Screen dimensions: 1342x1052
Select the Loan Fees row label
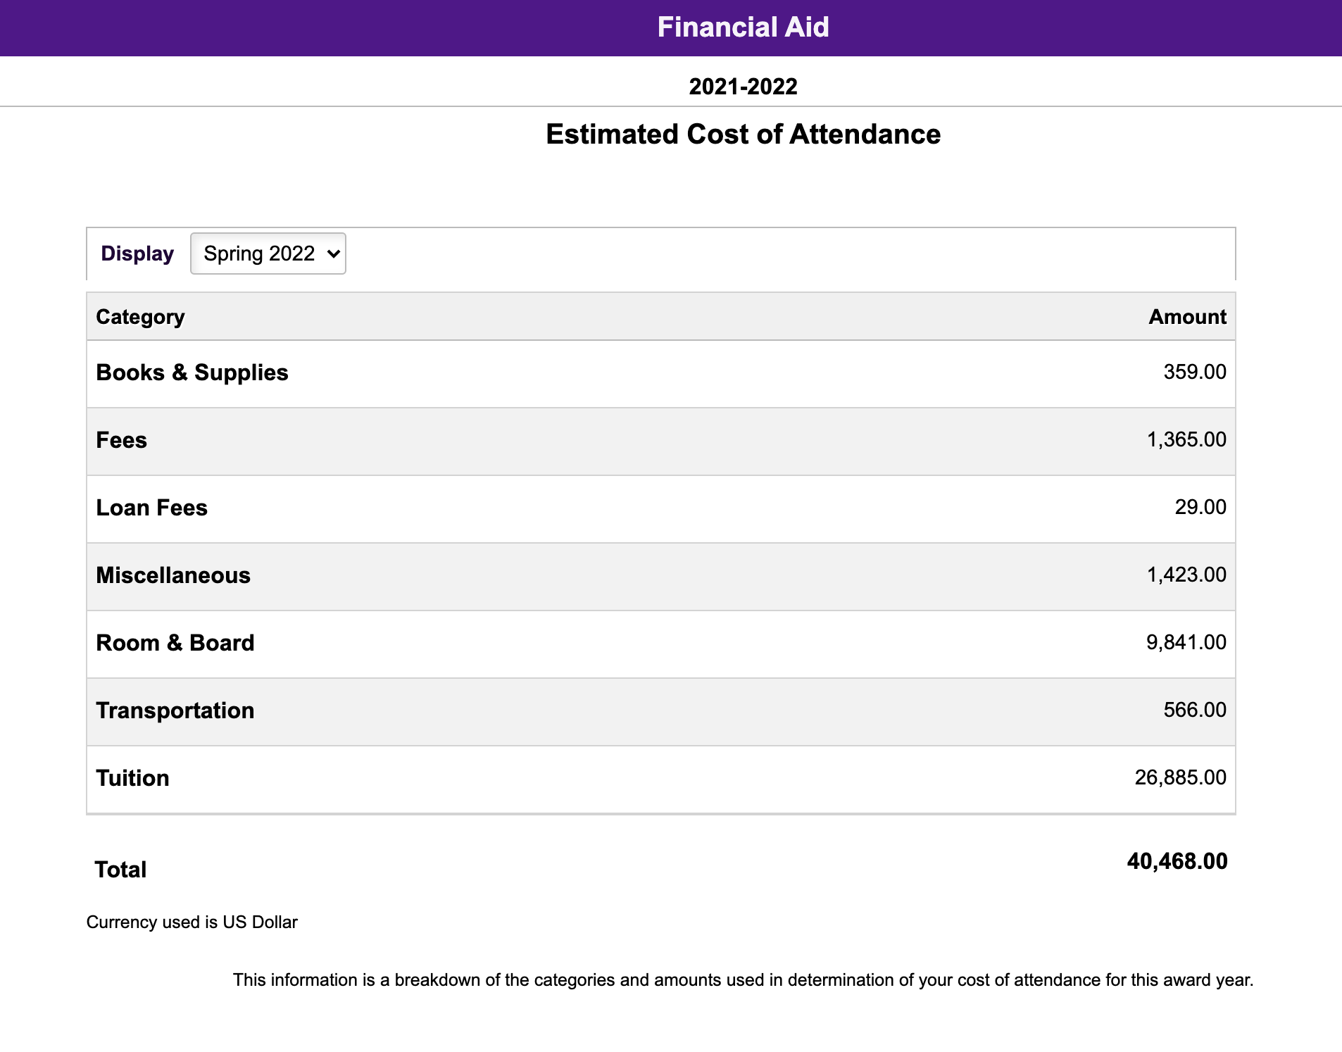(151, 508)
